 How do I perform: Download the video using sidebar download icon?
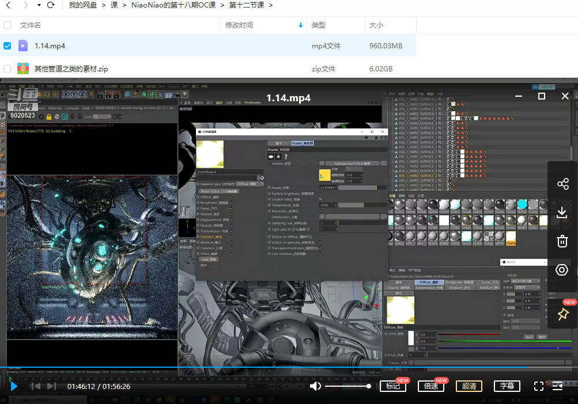click(x=562, y=212)
